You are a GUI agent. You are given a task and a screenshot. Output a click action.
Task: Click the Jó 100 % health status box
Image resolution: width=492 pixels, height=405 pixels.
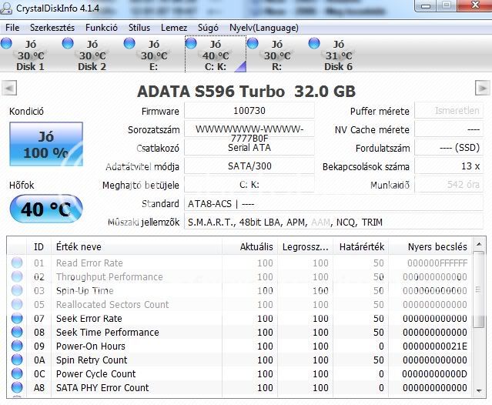pyautogui.click(x=45, y=144)
